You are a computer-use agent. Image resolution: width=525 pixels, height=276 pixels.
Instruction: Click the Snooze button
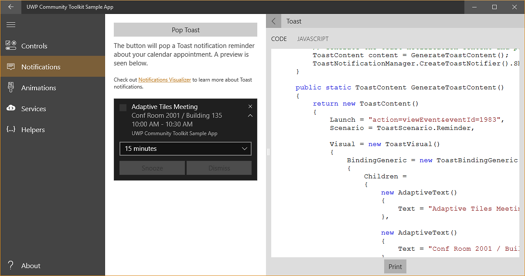coord(152,168)
